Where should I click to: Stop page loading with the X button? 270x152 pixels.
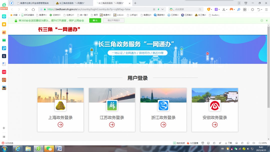pyautogui.click(x=26, y=10)
